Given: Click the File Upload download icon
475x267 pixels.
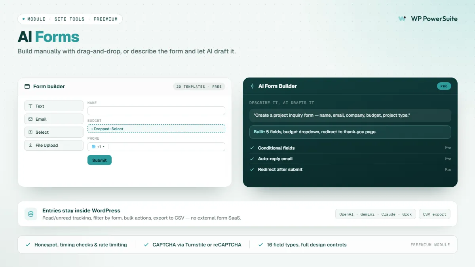Looking at the screenshot, I should pos(30,145).
